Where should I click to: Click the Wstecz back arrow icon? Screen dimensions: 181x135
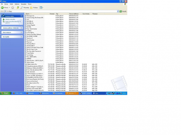[2, 8]
